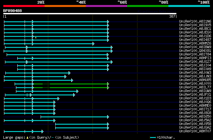
Task: Click the yellow query gap marker in the A8J1D6 row
Action: (x=36, y=38)
